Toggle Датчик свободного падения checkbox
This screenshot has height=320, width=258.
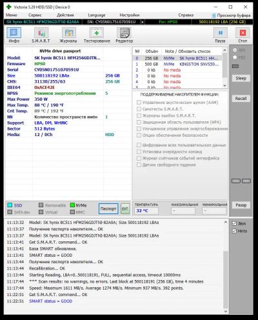(139, 165)
